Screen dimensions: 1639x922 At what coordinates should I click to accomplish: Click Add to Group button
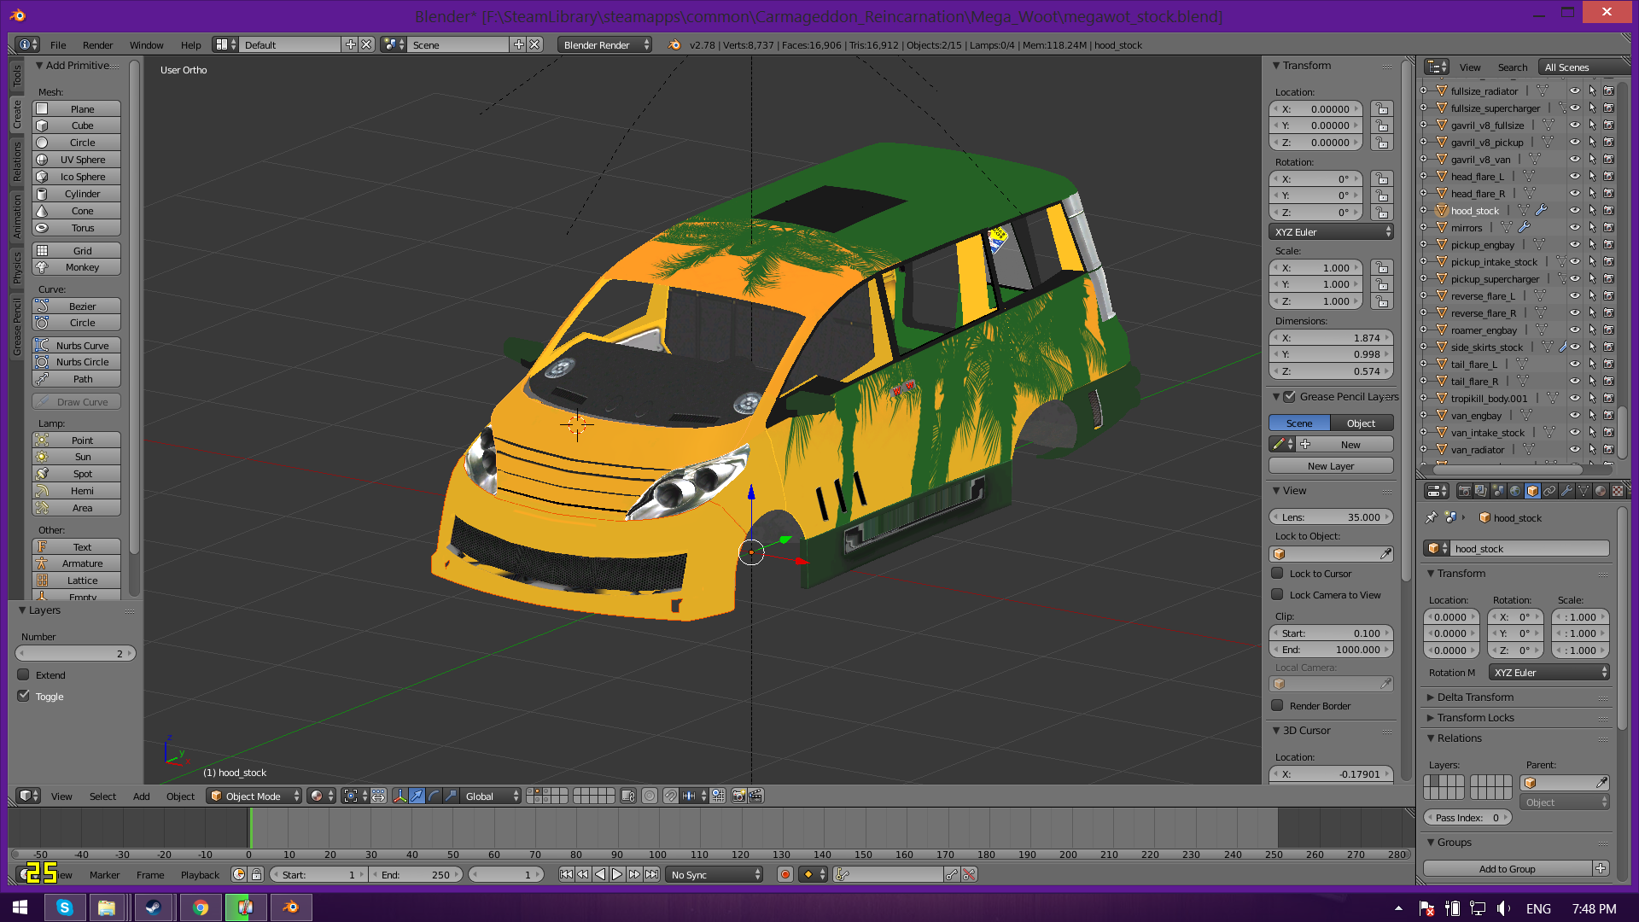click(x=1508, y=868)
